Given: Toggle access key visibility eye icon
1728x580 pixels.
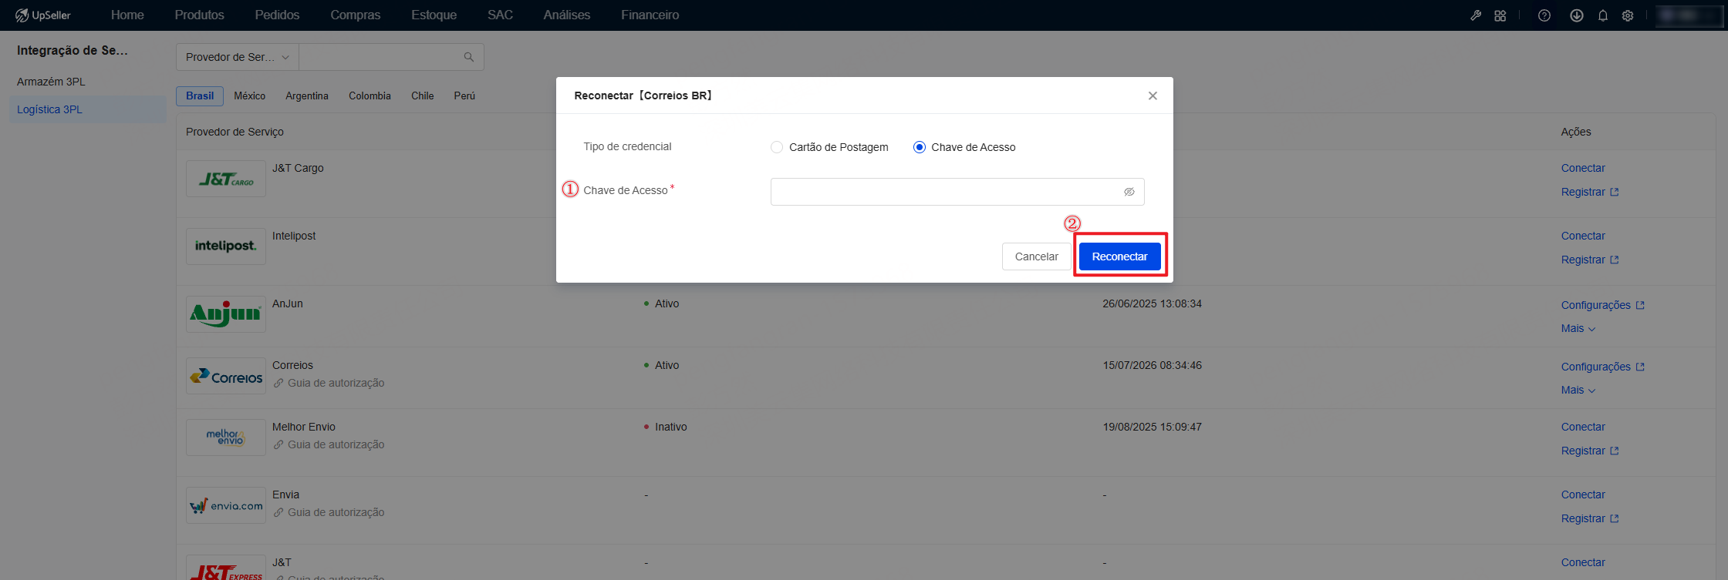Looking at the screenshot, I should 1129,192.
